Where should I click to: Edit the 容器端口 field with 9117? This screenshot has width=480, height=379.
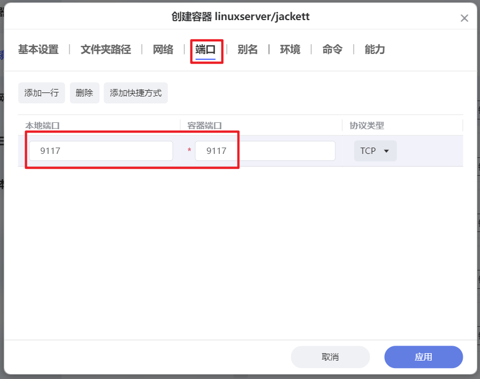pos(265,150)
